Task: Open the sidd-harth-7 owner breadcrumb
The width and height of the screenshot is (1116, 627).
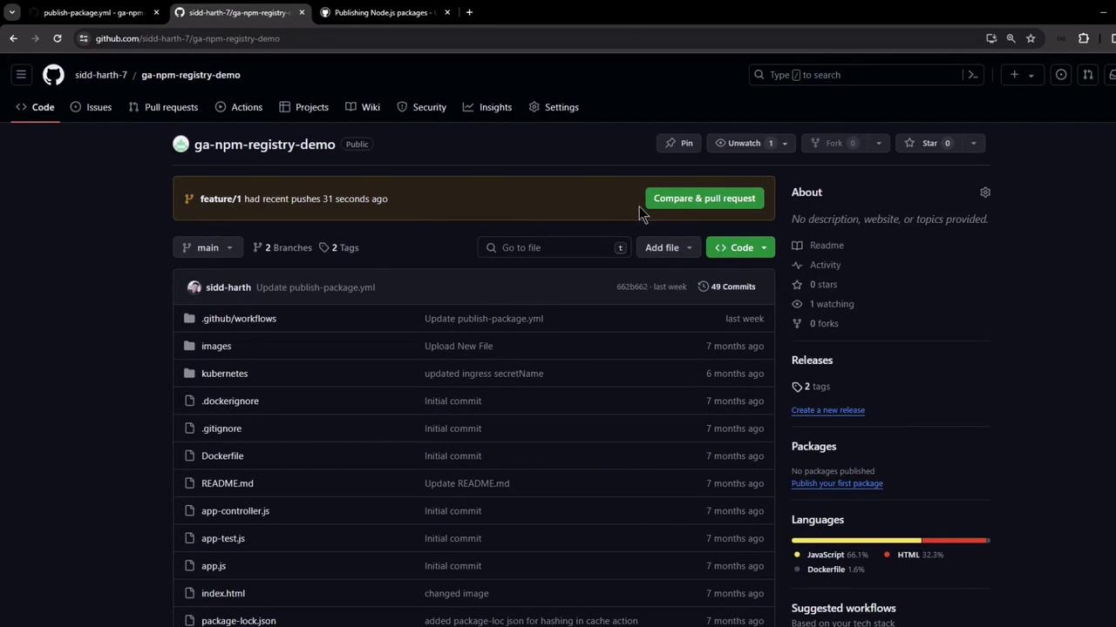Action: 101,75
